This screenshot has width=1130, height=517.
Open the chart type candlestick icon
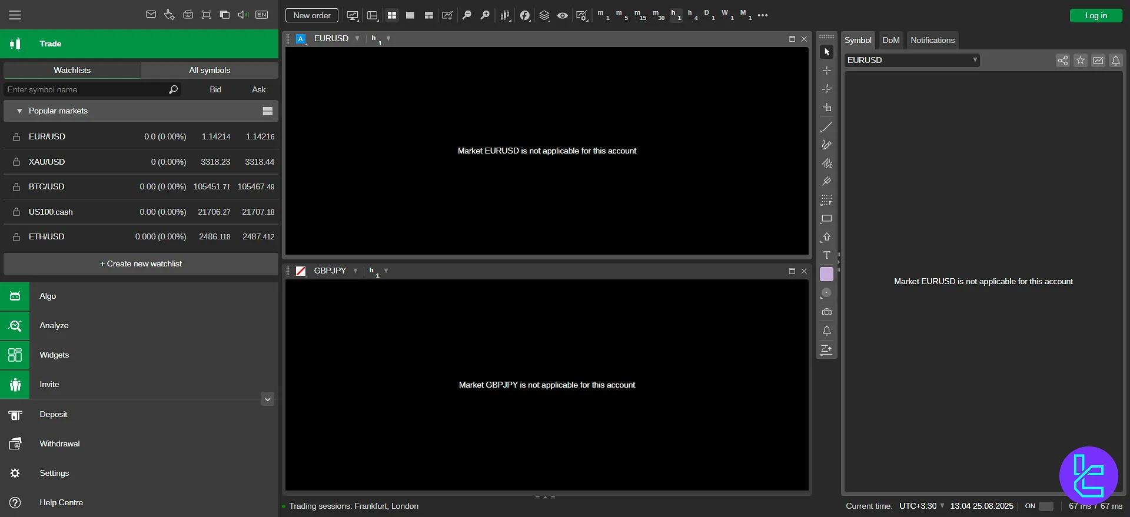coord(505,15)
